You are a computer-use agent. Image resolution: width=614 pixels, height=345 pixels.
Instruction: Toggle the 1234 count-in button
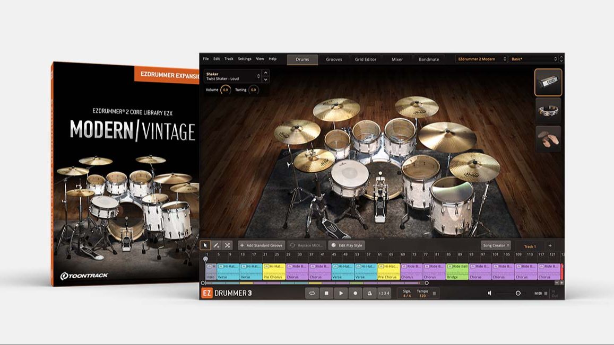point(384,293)
